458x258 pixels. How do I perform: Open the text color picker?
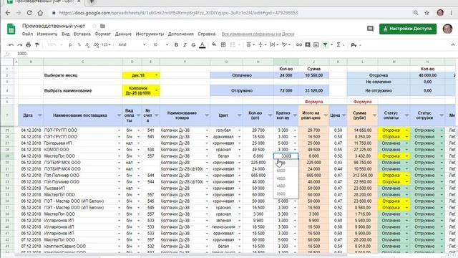point(202,44)
